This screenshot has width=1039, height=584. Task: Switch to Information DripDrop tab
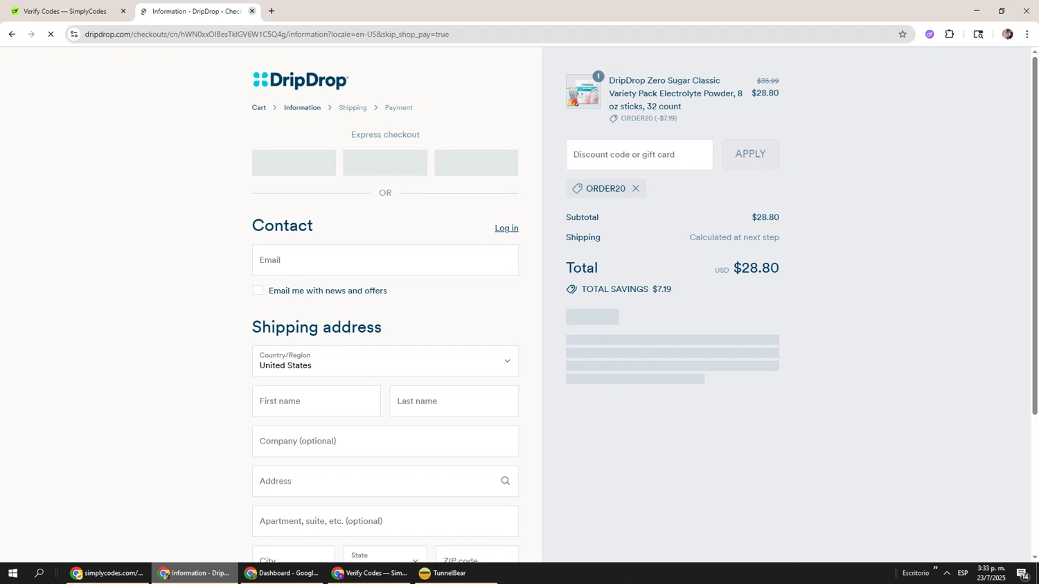pyautogui.click(x=197, y=11)
